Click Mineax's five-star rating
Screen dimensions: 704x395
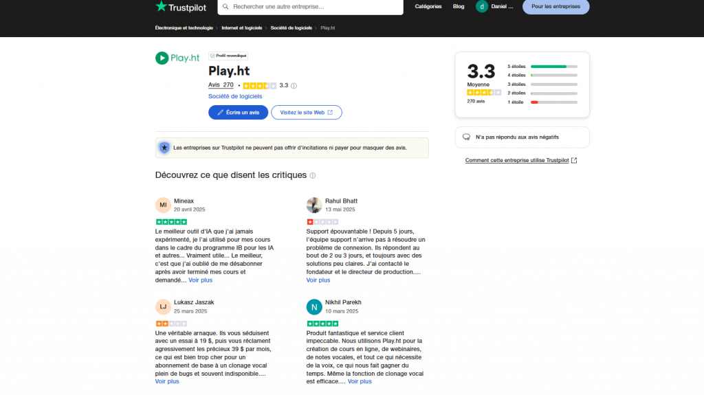click(171, 222)
